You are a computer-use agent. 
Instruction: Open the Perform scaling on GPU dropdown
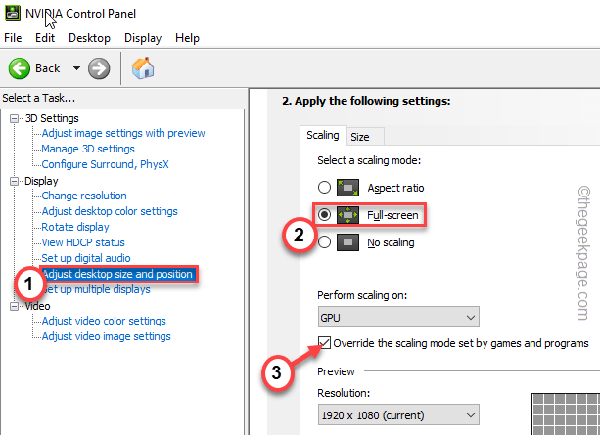[398, 317]
